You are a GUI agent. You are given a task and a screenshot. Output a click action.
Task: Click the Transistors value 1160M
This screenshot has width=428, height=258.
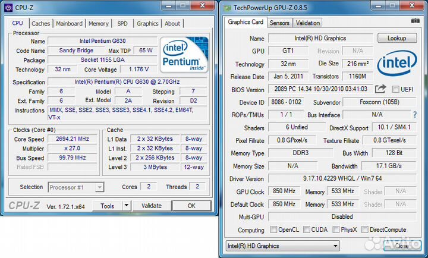point(358,76)
